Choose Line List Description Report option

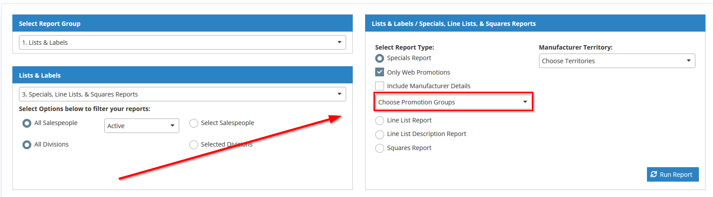click(x=380, y=134)
